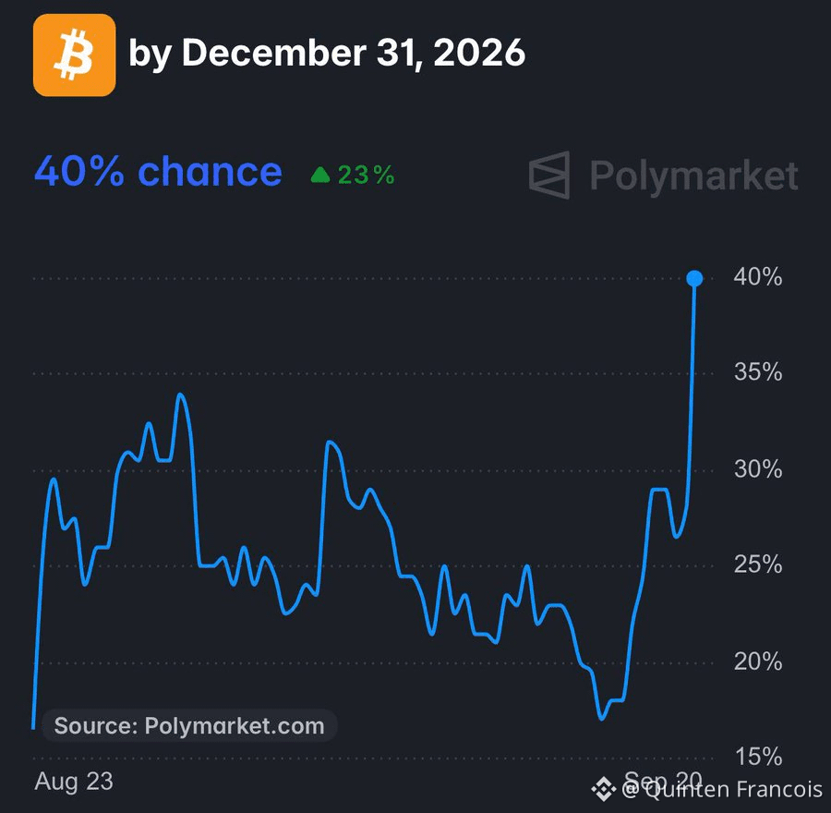Click the @Quinten Francois watermark text
Screen dimensions: 831x813
[x=722, y=790]
